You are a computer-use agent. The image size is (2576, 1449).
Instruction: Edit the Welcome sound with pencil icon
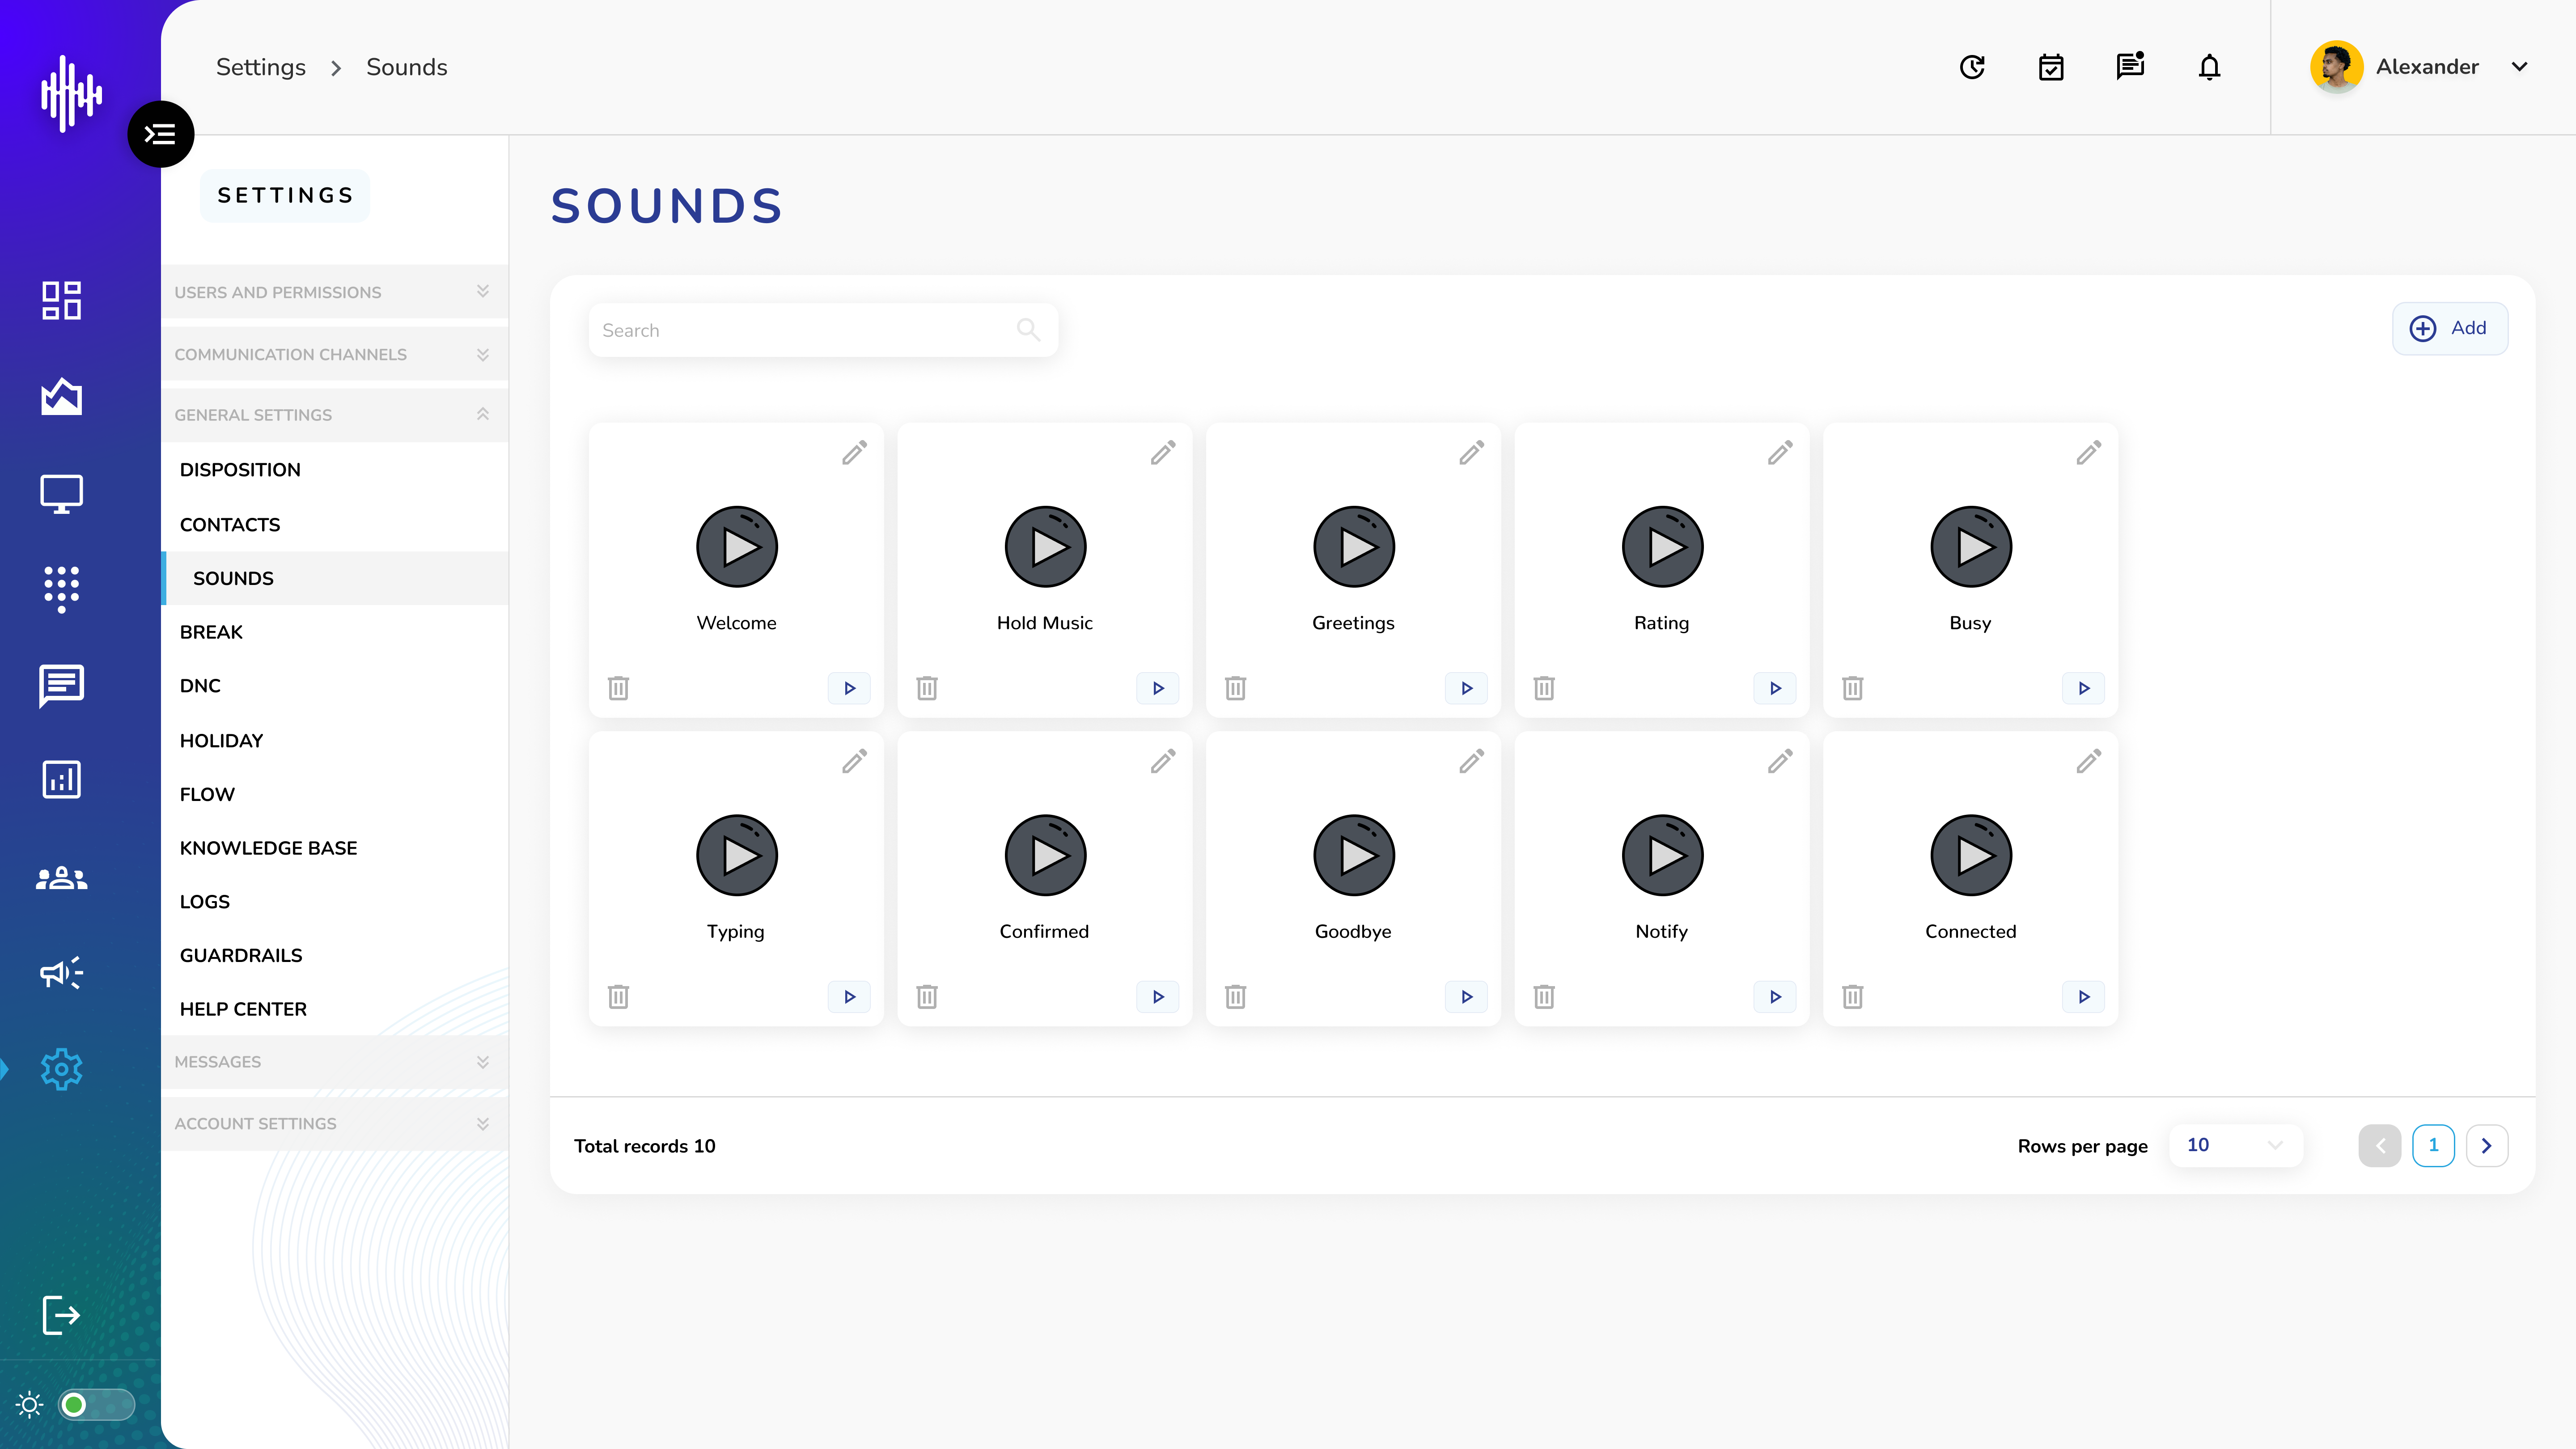pyautogui.click(x=854, y=453)
